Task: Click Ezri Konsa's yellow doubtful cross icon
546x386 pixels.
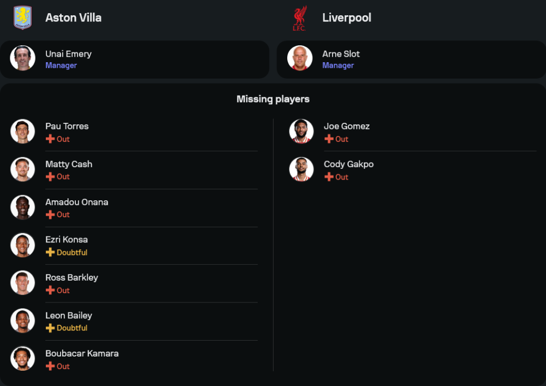Action: tap(50, 252)
